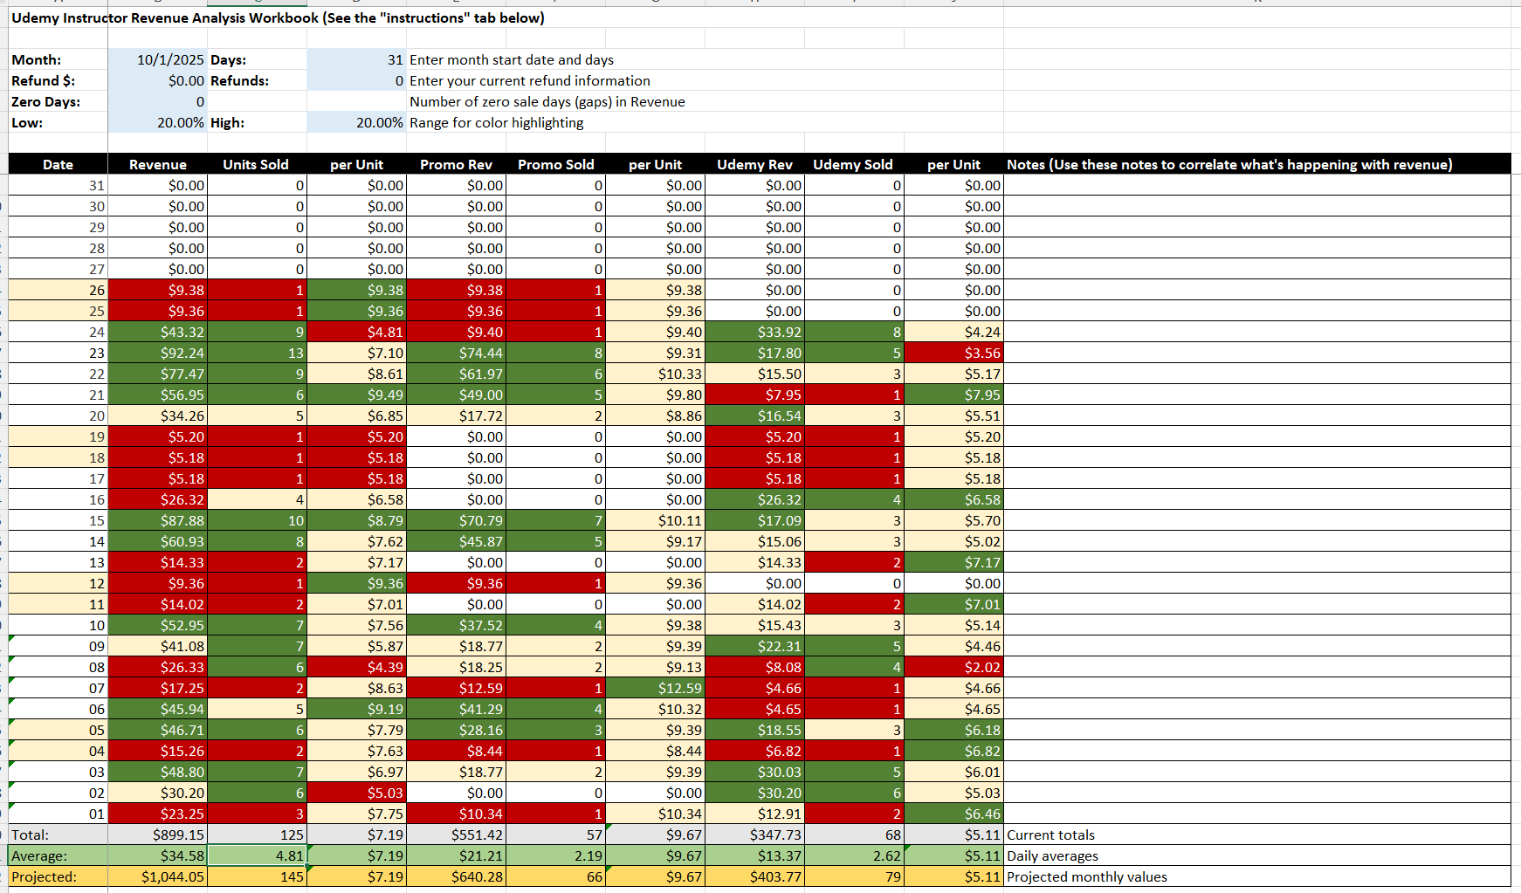Select the 'Enter month start date and days' hint

(512, 59)
